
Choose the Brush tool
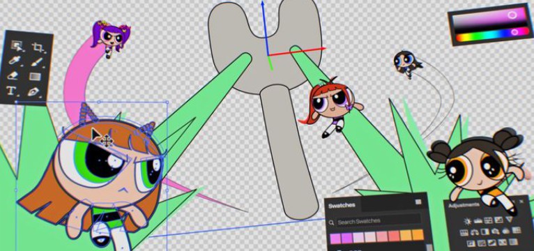[x=36, y=62]
